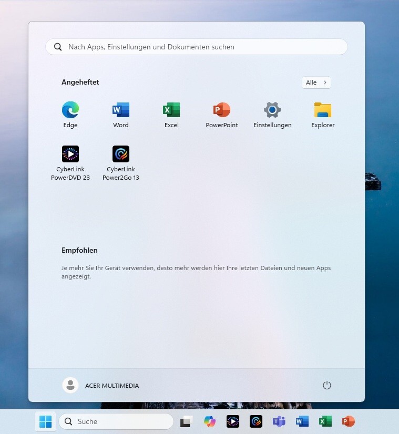Click the Empfohlen description text
Image resolution: width=399 pixels, height=434 pixels.
coord(196,272)
